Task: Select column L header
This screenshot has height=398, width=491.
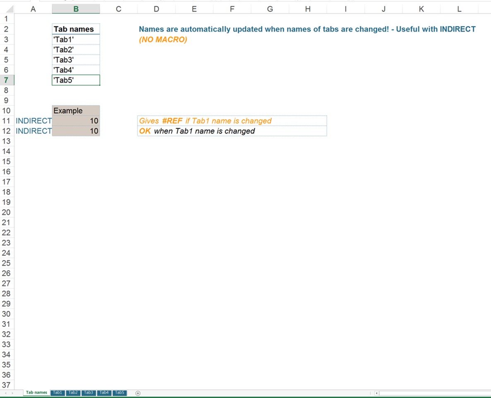Action: 460,9
